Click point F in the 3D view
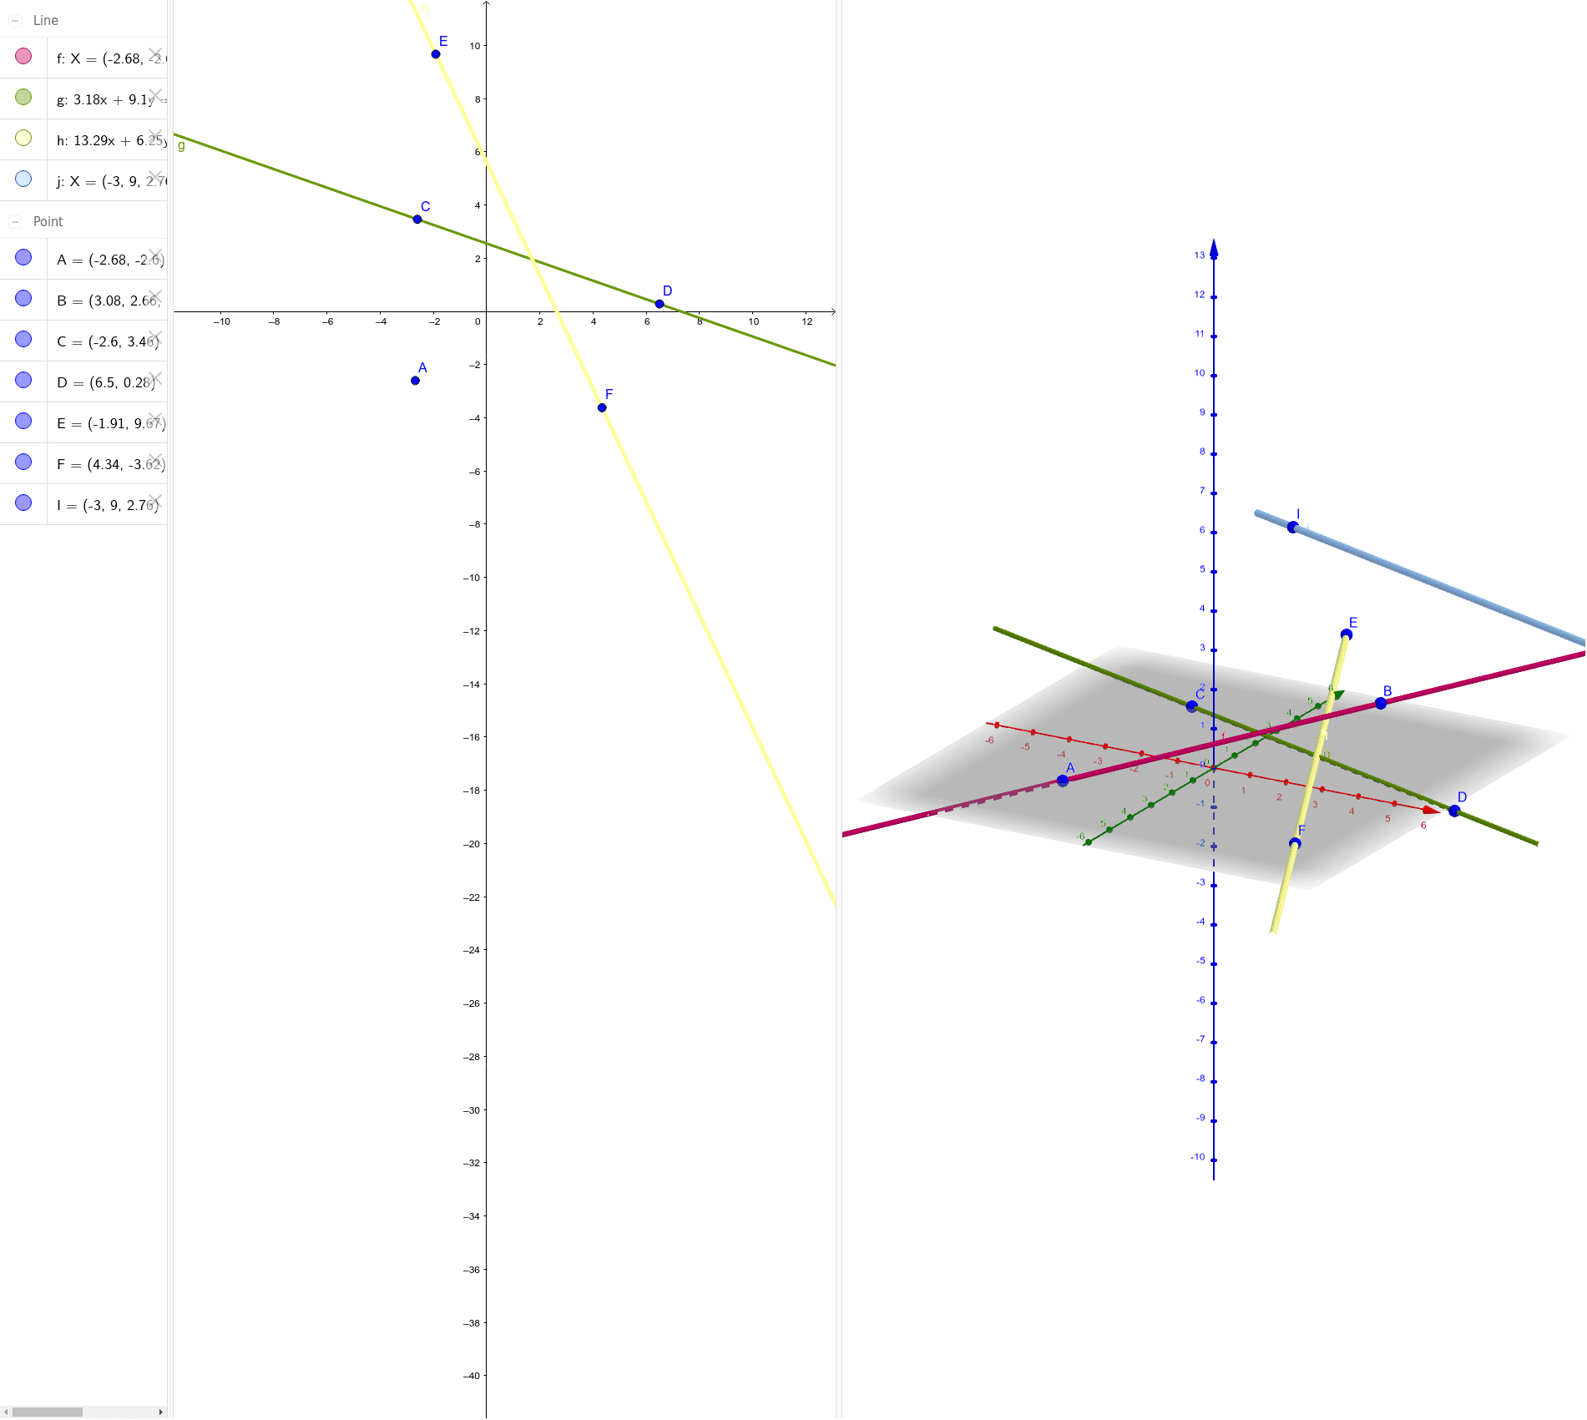The image size is (1587, 1420). coord(1295,843)
